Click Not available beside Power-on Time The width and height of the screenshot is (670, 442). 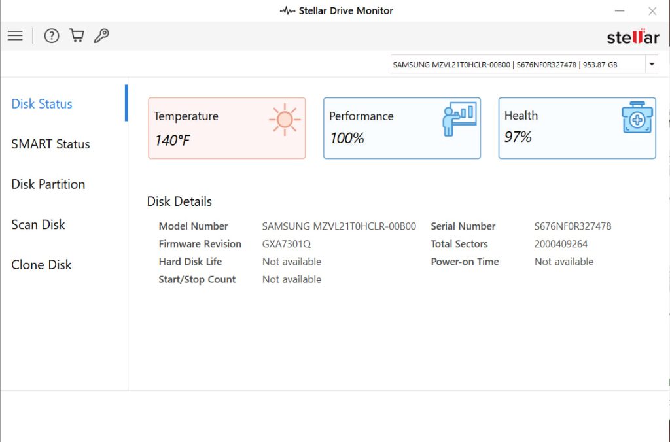(564, 262)
